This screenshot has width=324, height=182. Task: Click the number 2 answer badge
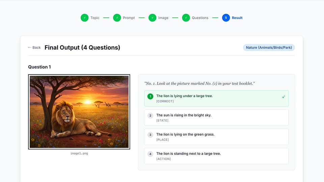tap(151, 116)
